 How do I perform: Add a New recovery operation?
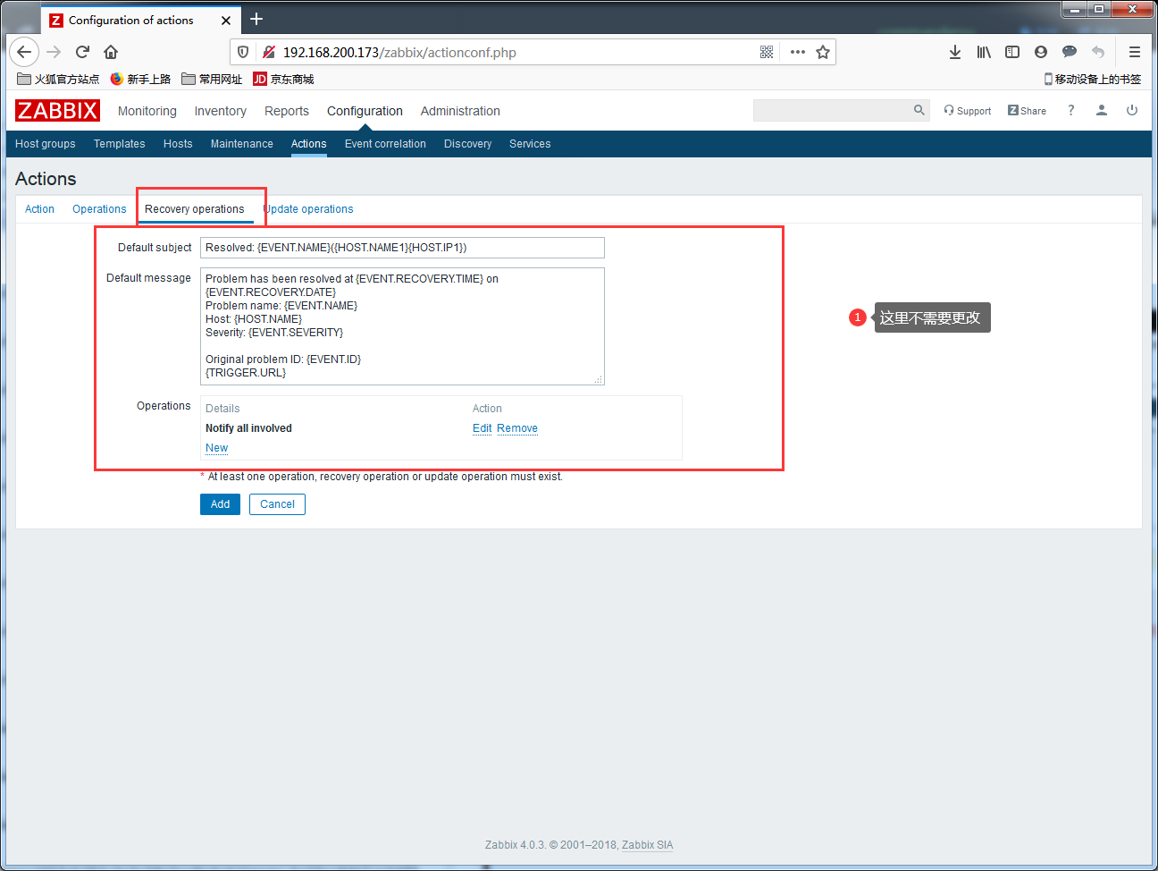(216, 448)
